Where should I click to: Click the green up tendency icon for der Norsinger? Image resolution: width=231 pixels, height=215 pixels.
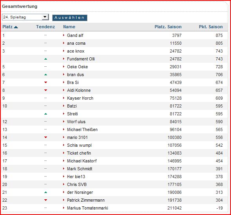tap(45, 192)
